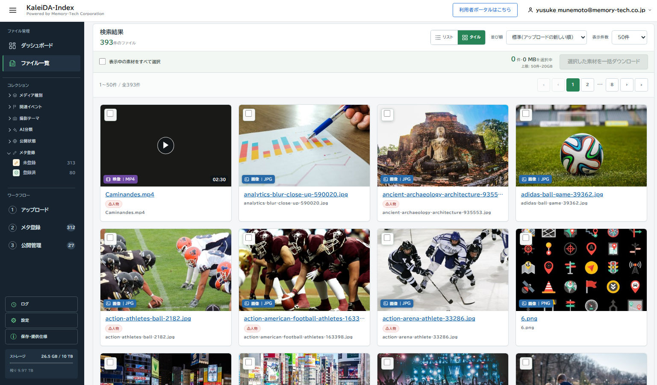The height and width of the screenshot is (385, 657).
Task: Click the step 2 メタ登録 circle icon
Action: pyautogui.click(x=13, y=228)
